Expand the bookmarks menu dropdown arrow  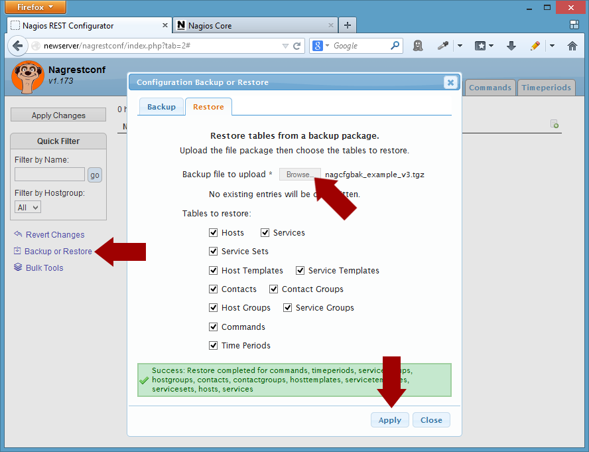(491, 46)
